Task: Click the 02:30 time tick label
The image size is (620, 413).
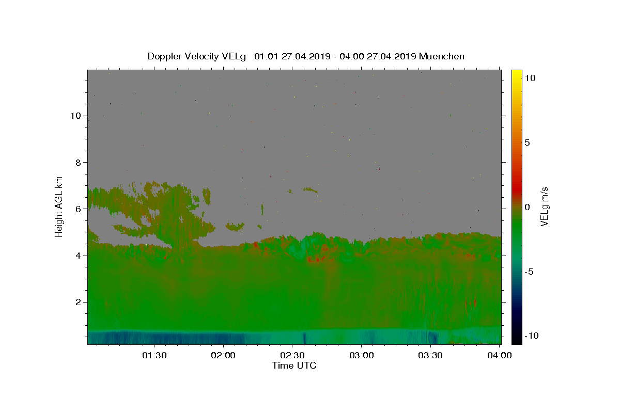Action: (292, 355)
